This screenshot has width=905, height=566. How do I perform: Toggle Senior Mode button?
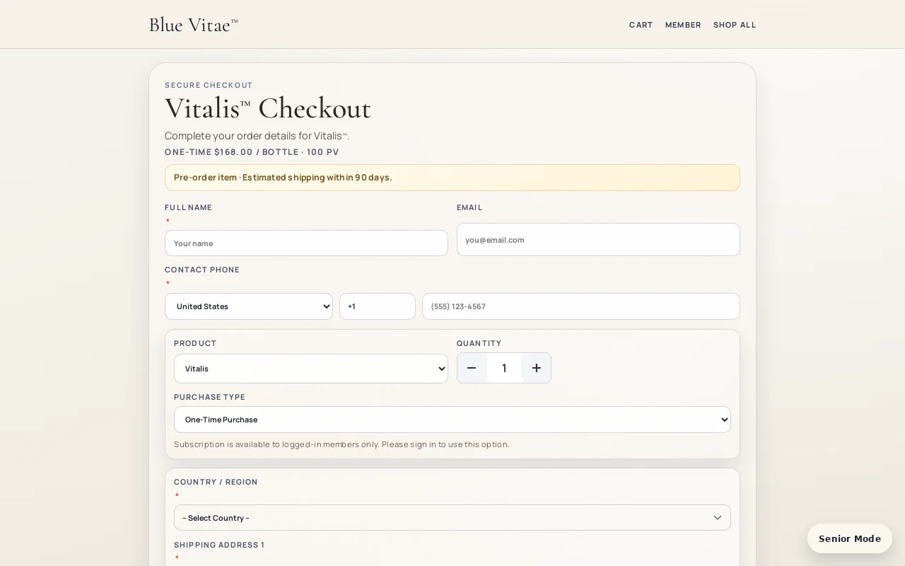coord(850,538)
